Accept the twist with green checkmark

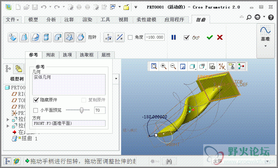point(210,37)
